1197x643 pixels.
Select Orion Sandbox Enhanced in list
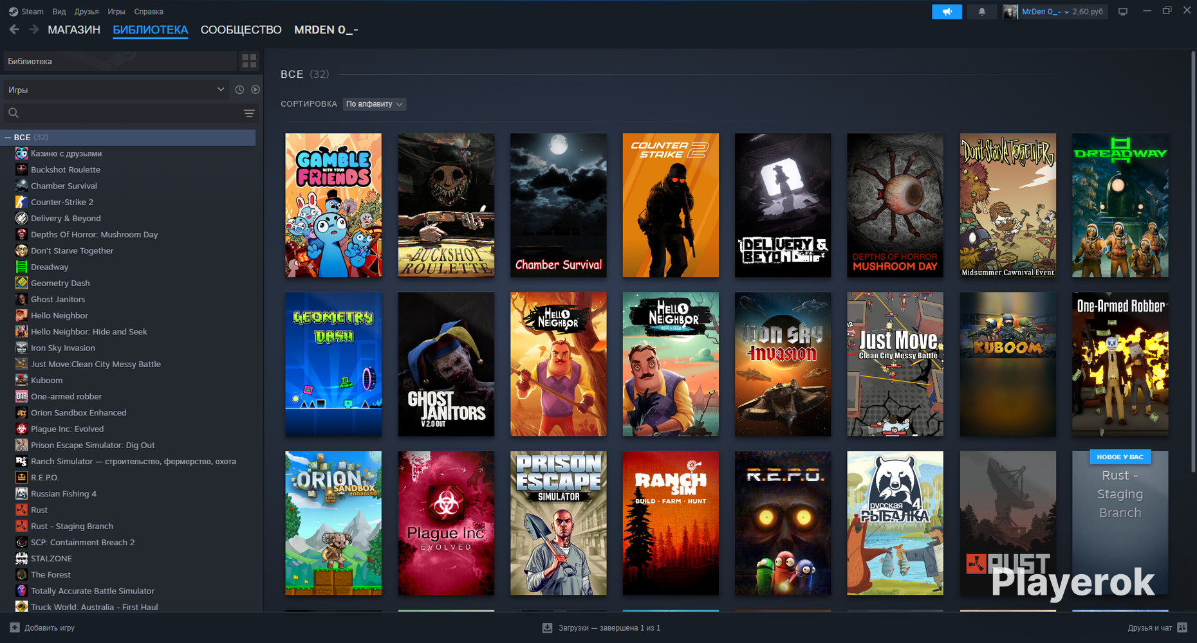(79, 413)
